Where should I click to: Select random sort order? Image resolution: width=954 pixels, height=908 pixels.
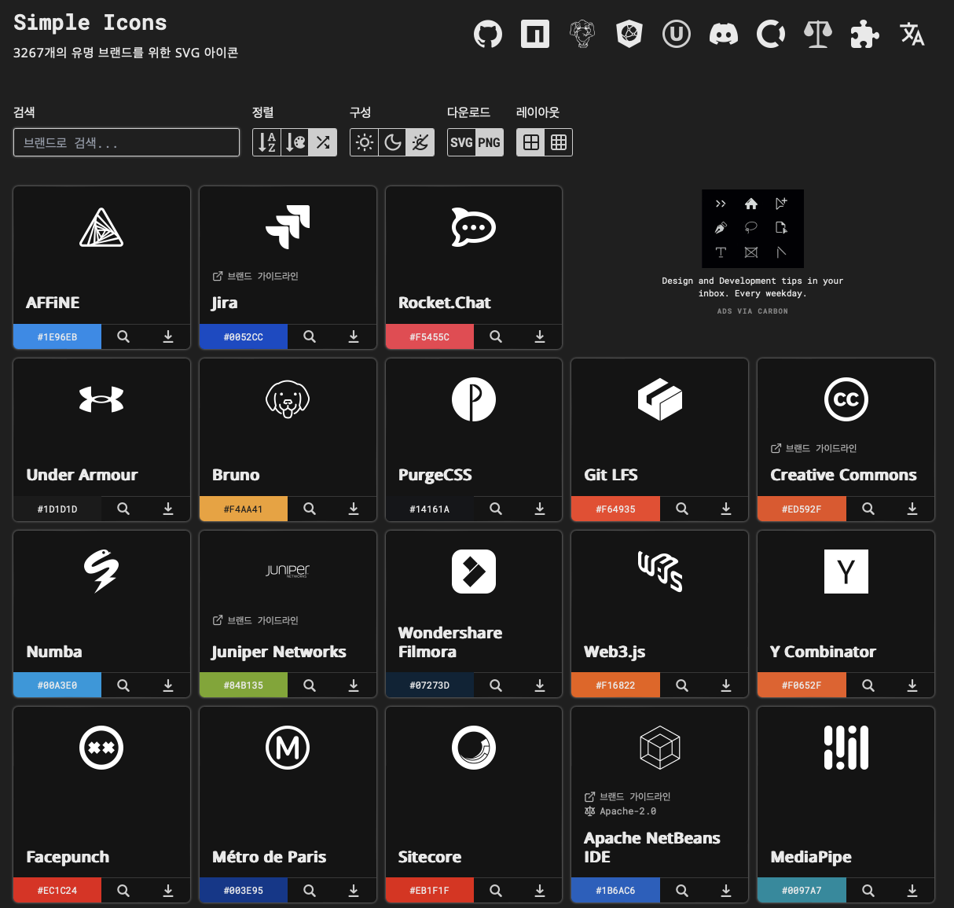click(x=323, y=142)
